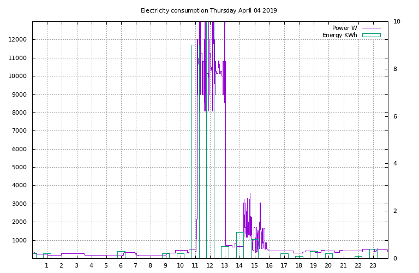Click hour label 21 on the bottom axis

pos(343,265)
